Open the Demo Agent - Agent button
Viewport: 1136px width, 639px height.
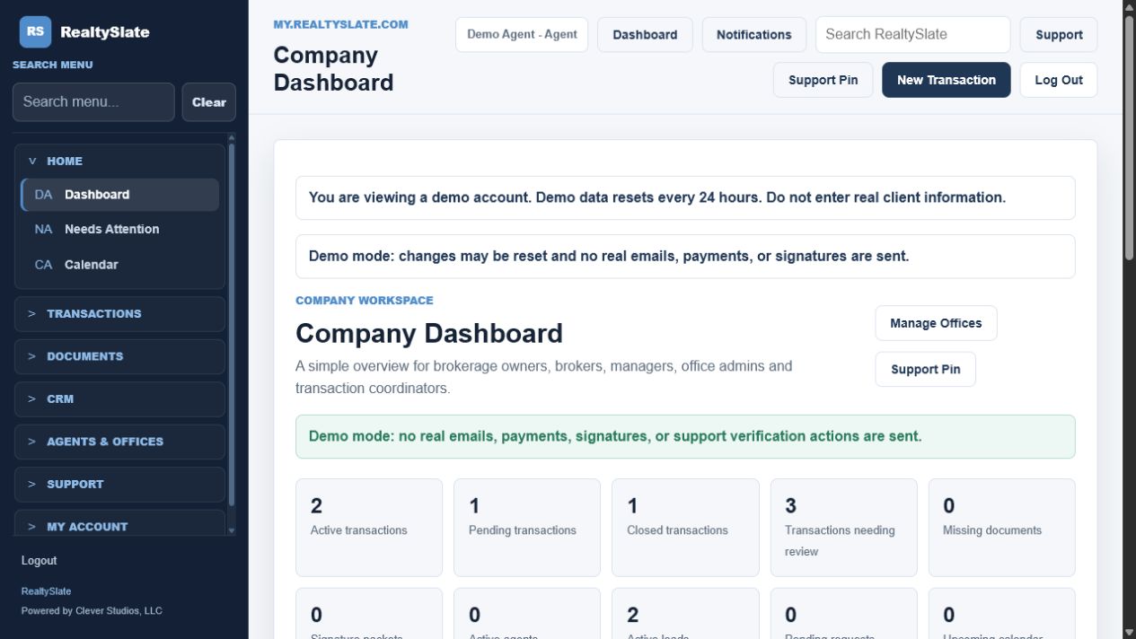coord(522,35)
